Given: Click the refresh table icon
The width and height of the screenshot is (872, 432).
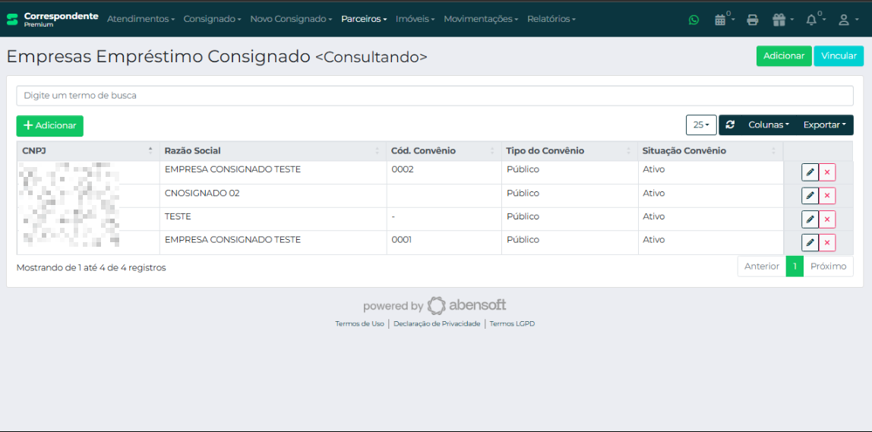Looking at the screenshot, I should [730, 125].
